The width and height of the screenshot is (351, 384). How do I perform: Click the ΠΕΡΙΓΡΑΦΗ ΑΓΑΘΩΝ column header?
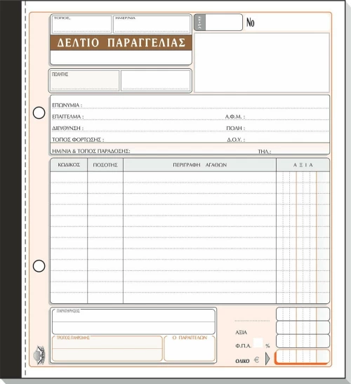tap(199, 165)
